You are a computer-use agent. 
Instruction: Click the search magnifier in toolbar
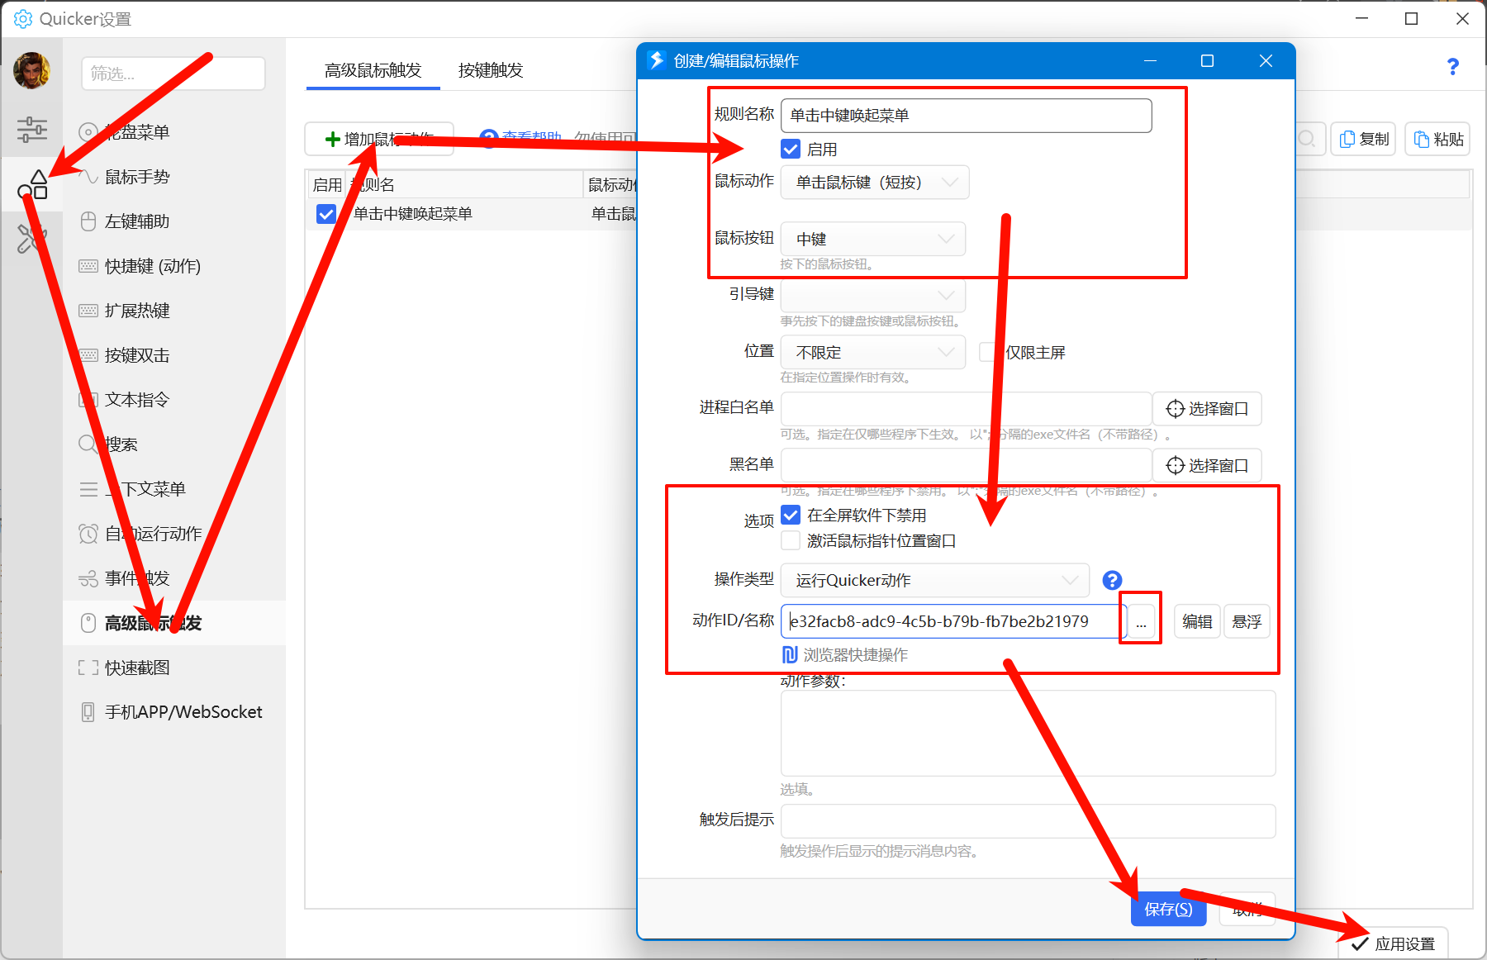1307,139
